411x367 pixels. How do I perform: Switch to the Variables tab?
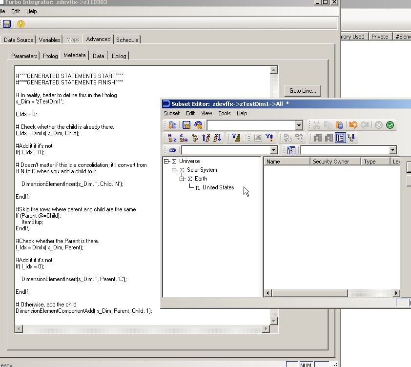pyautogui.click(x=49, y=40)
